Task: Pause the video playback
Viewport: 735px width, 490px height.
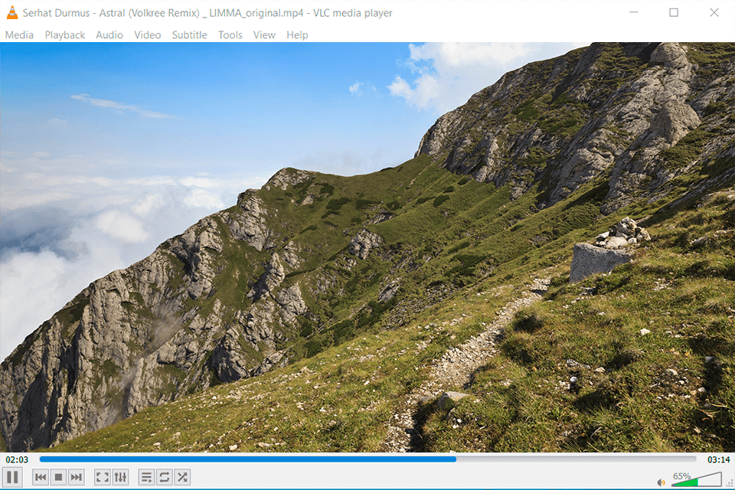Action: coord(13,476)
